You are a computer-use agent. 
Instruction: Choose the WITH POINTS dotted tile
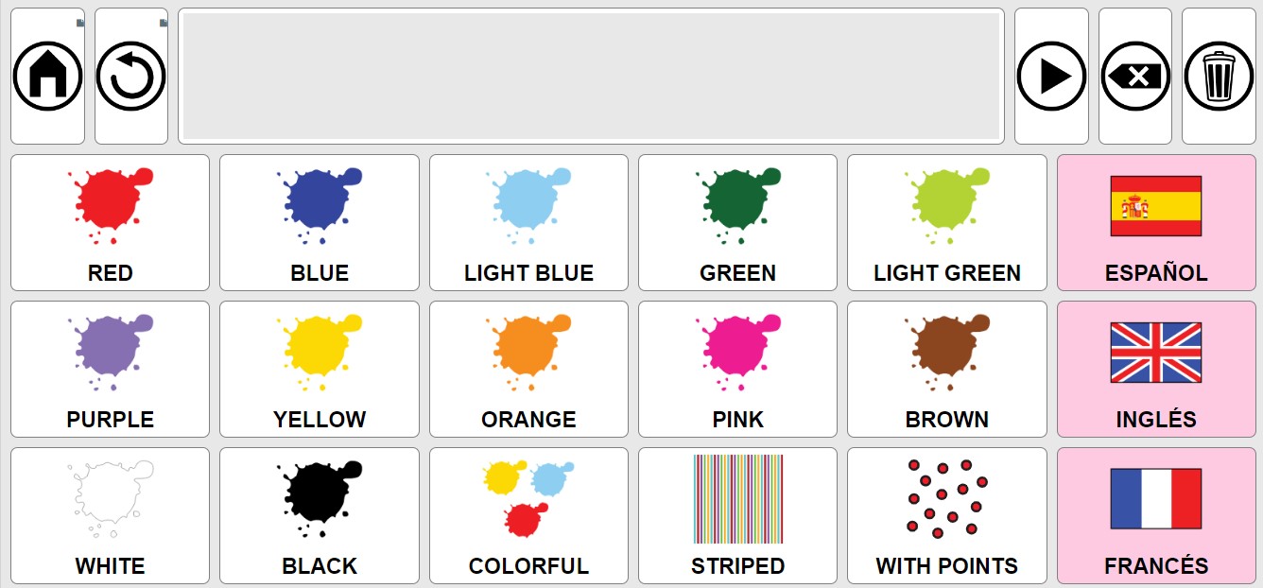point(946,516)
